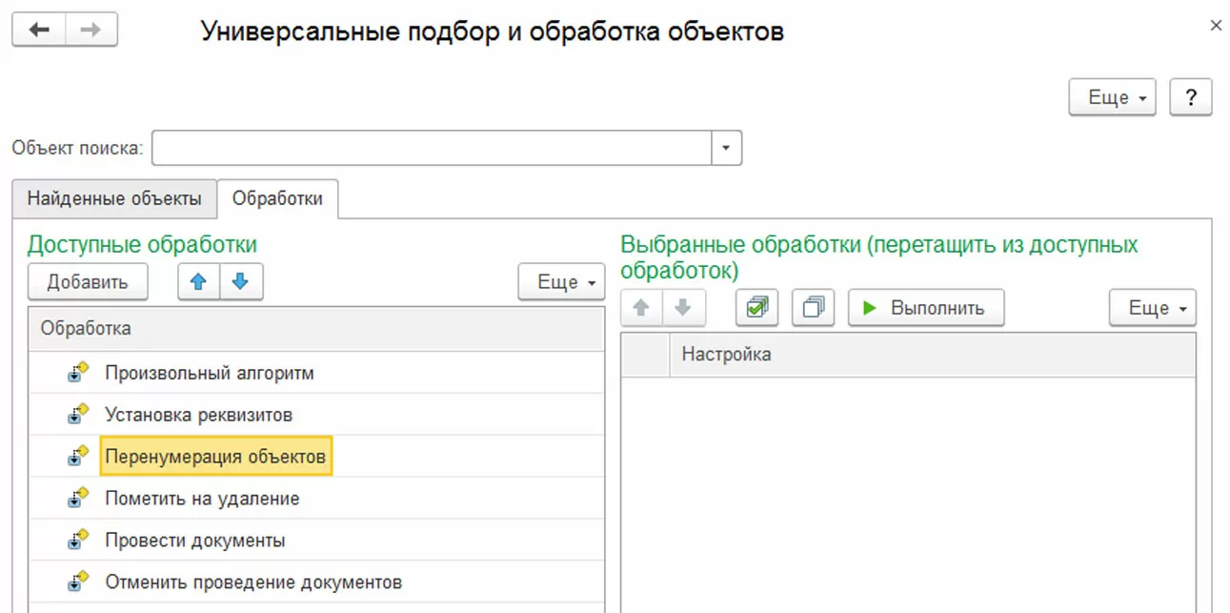Viewport: 1230px width, 613px height.
Task: Move available processing down with blue arrow
Action: coord(241,282)
